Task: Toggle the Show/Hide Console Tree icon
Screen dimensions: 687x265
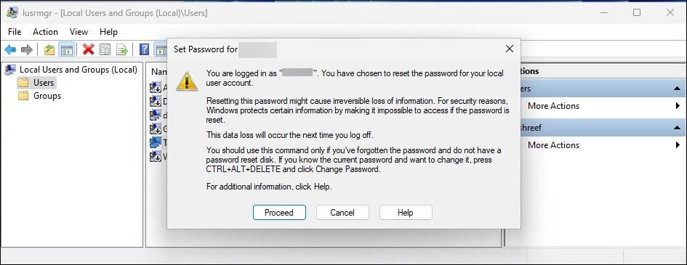Action: click(67, 50)
